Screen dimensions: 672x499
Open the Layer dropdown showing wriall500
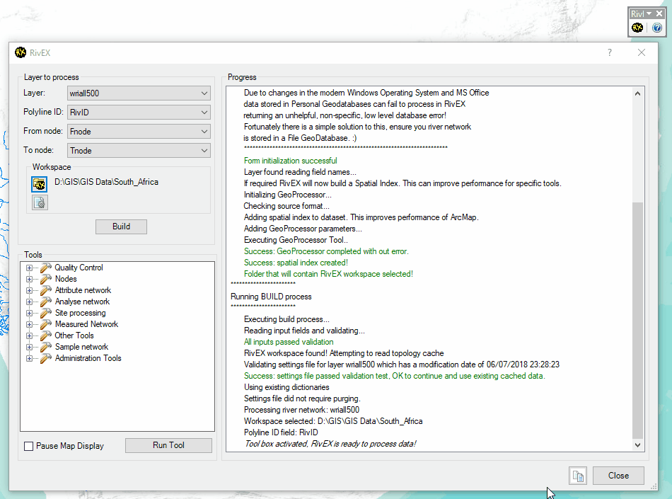tap(139, 93)
